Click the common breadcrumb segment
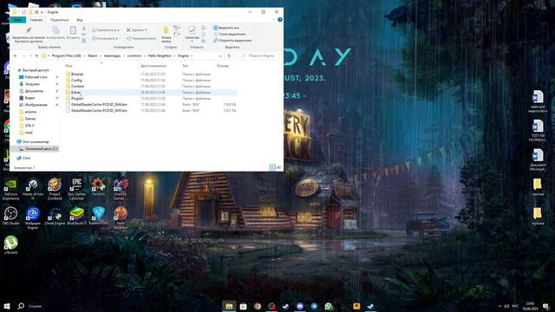This screenshot has width=555, height=312. (134, 55)
